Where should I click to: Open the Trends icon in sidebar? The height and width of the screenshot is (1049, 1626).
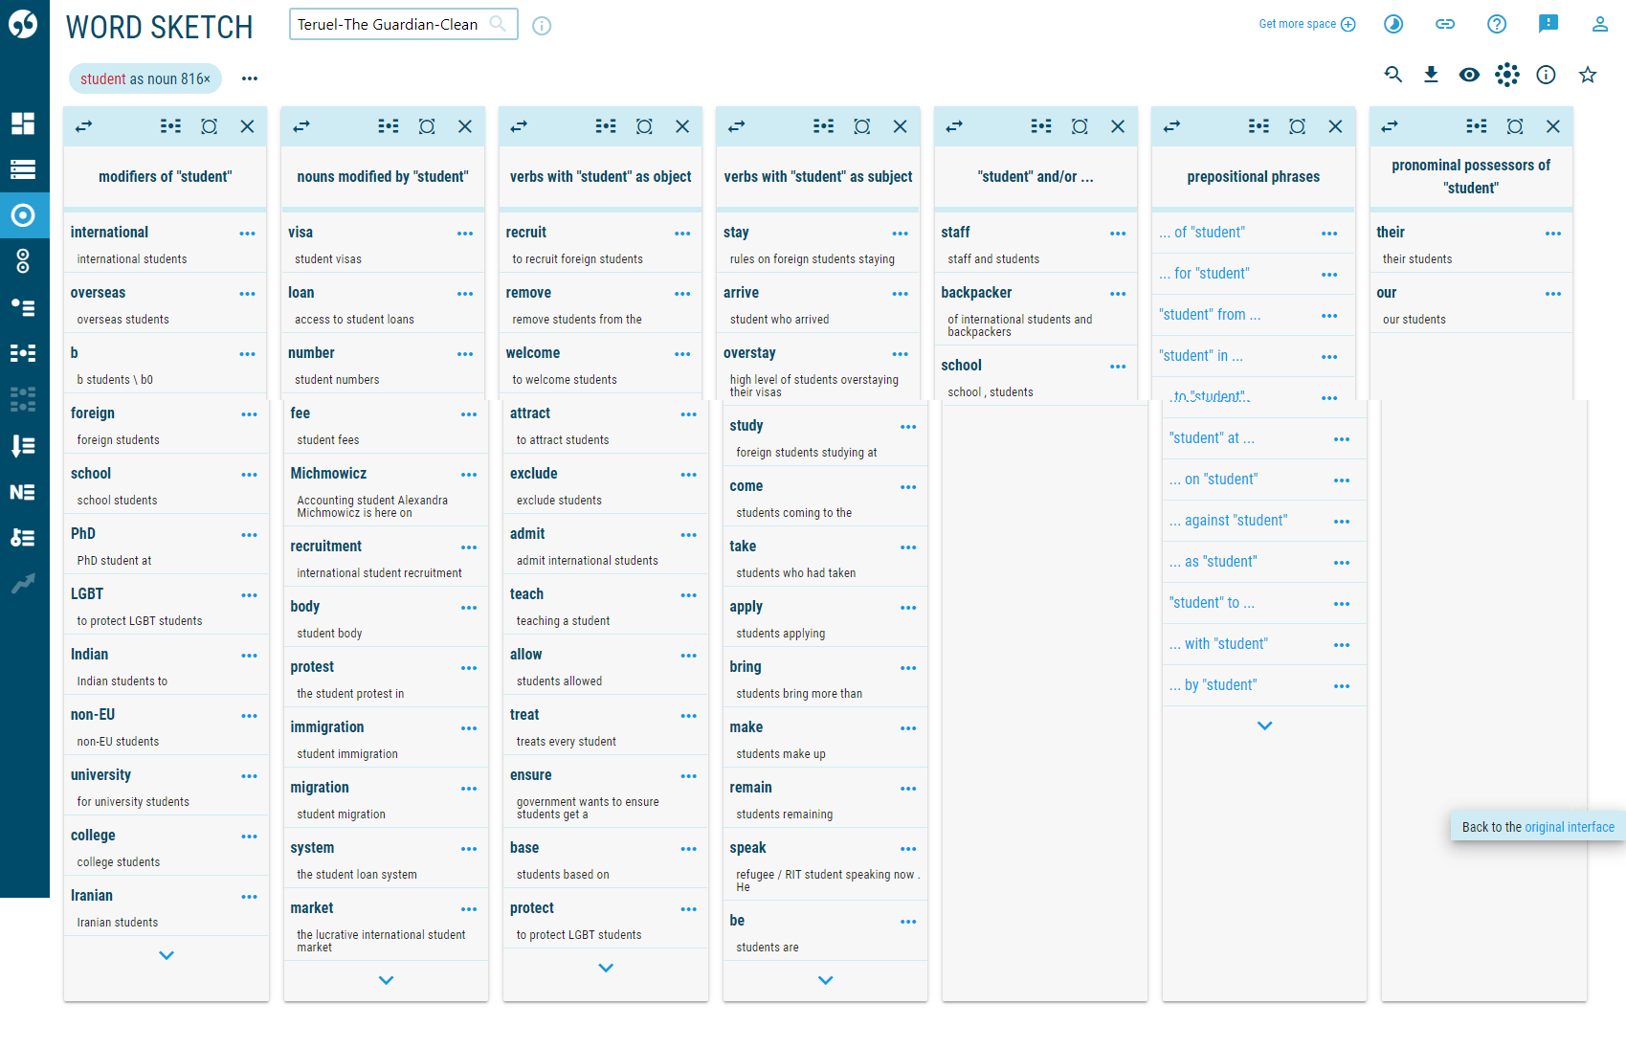[x=23, y=583]
